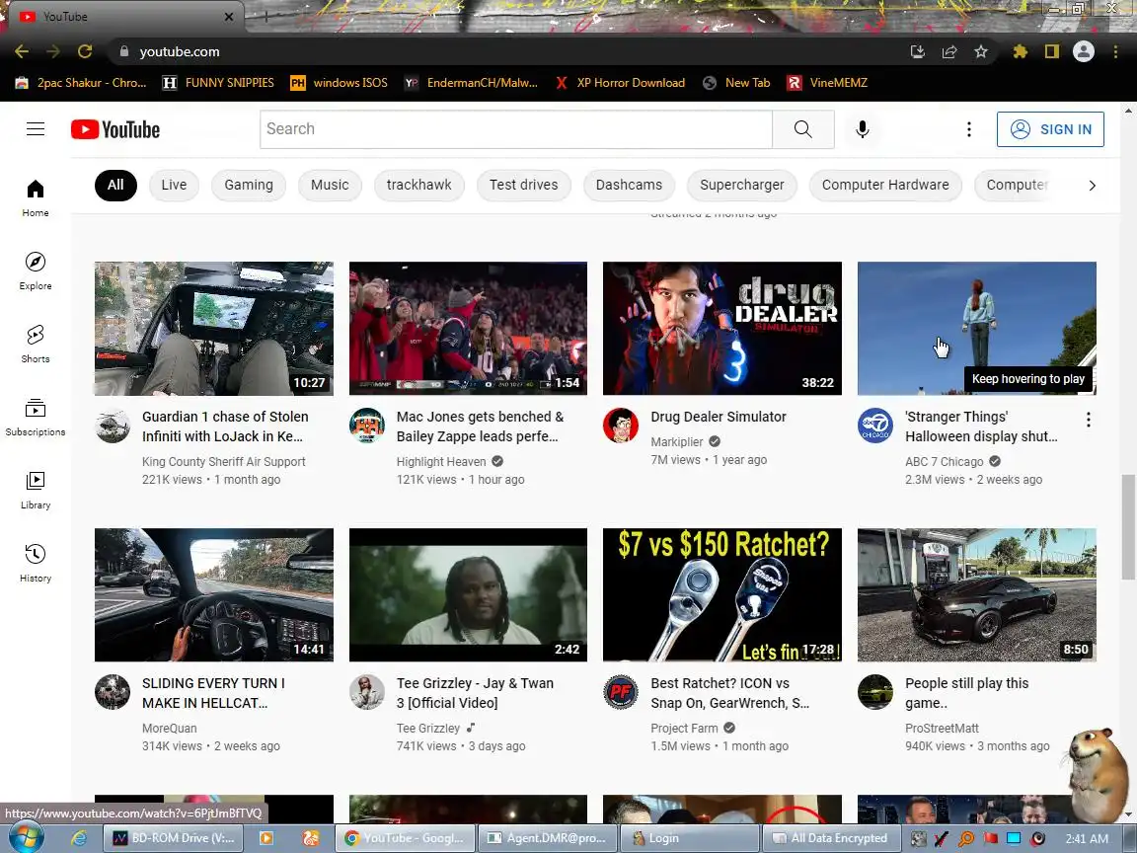Reload the page with refresh icon
Image resolution: width=1137 pixels, height=853 pixels.
(x=85, y=51)
